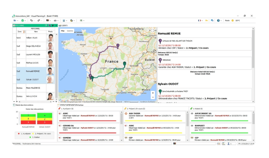Click the Photo column header

(50, 32)
